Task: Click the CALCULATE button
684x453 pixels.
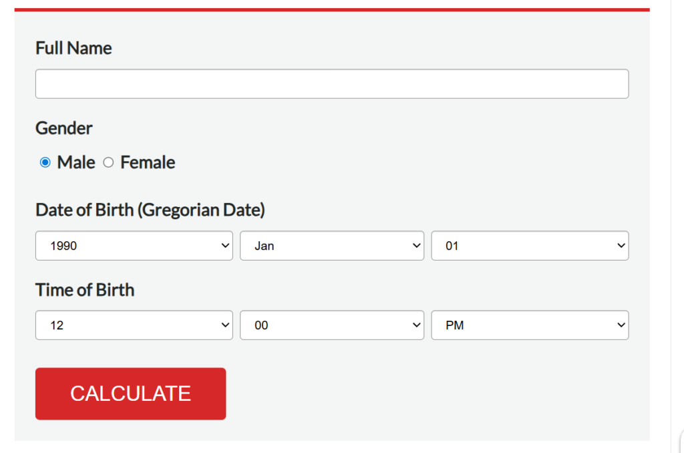Action: (130, 394)
